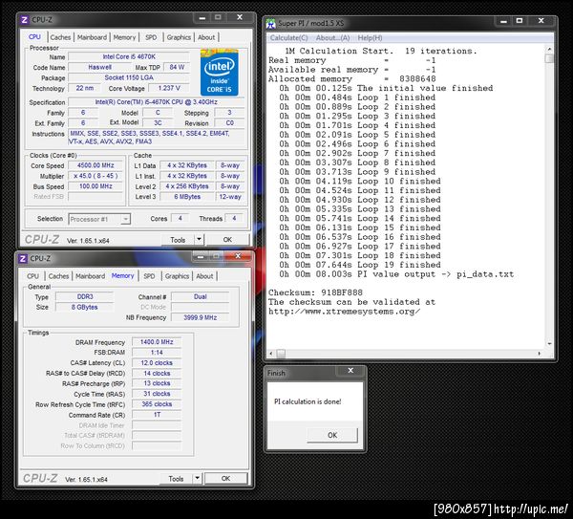The image size is (573, 519).
Task: Open Graphics tab in bottom CPU-Z window
Action: pyautogui.click(x=177, y=276)
